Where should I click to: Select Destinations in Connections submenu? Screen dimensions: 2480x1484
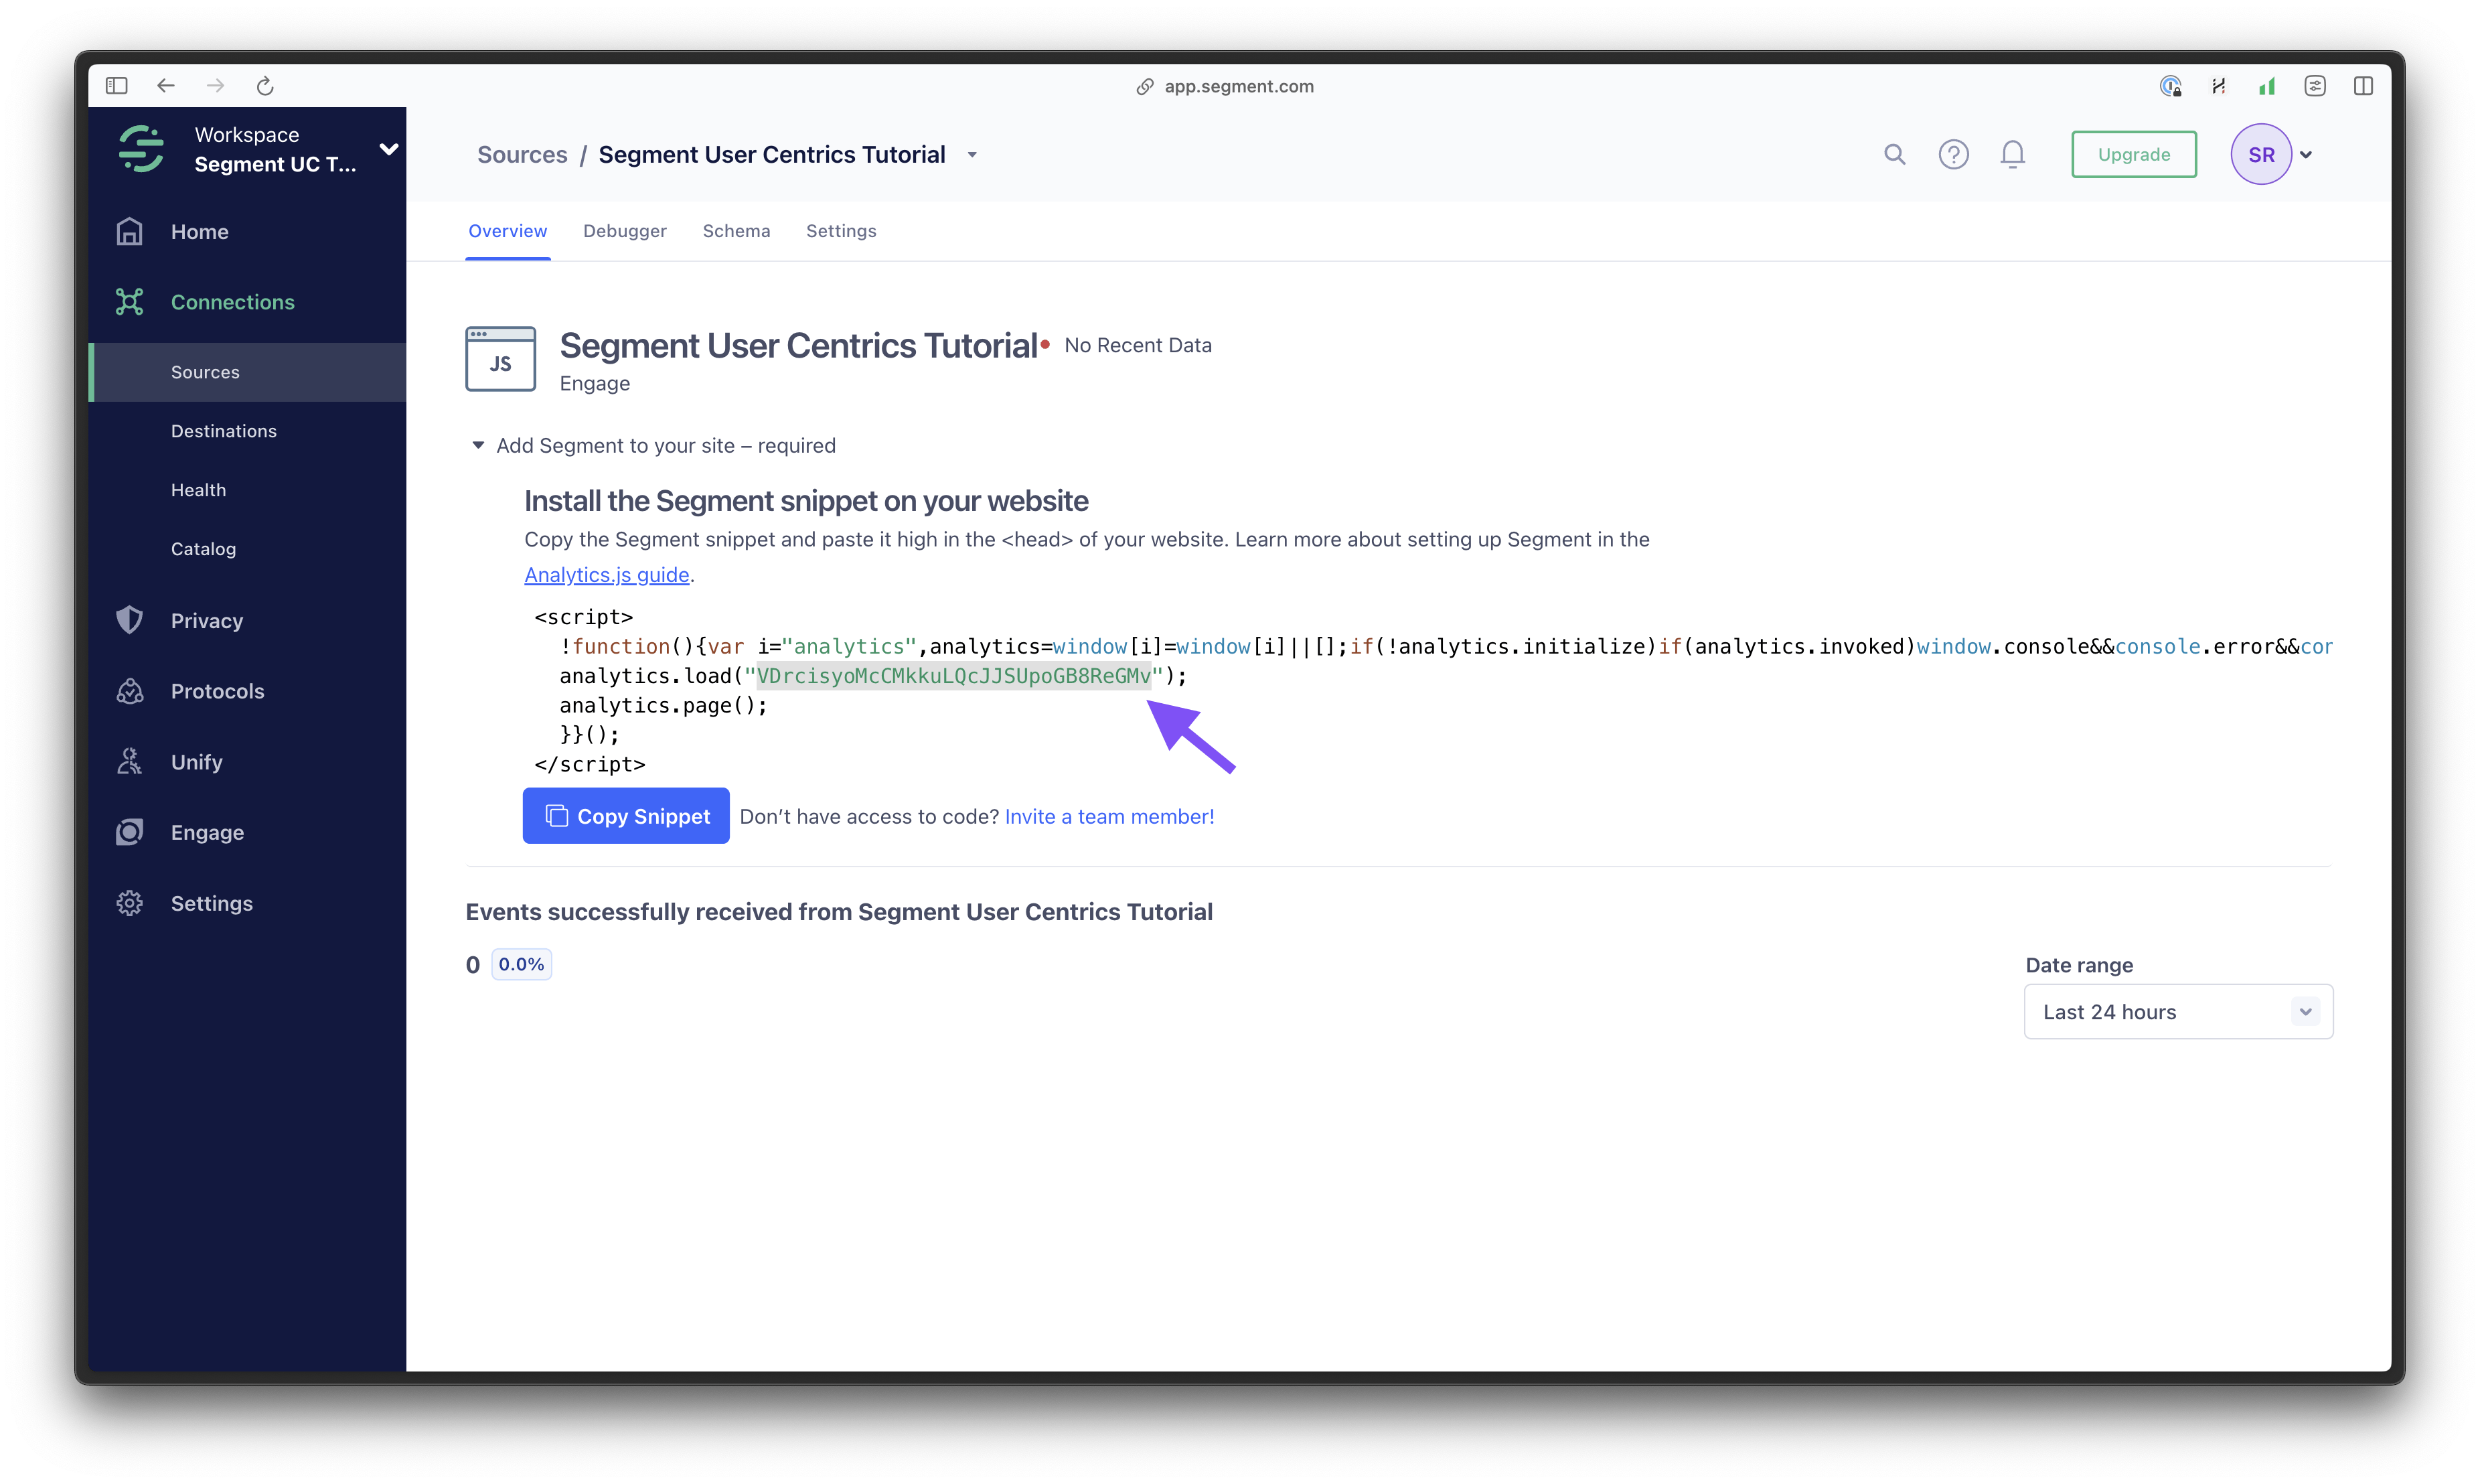pyautogui.click(x=224, y=431)
